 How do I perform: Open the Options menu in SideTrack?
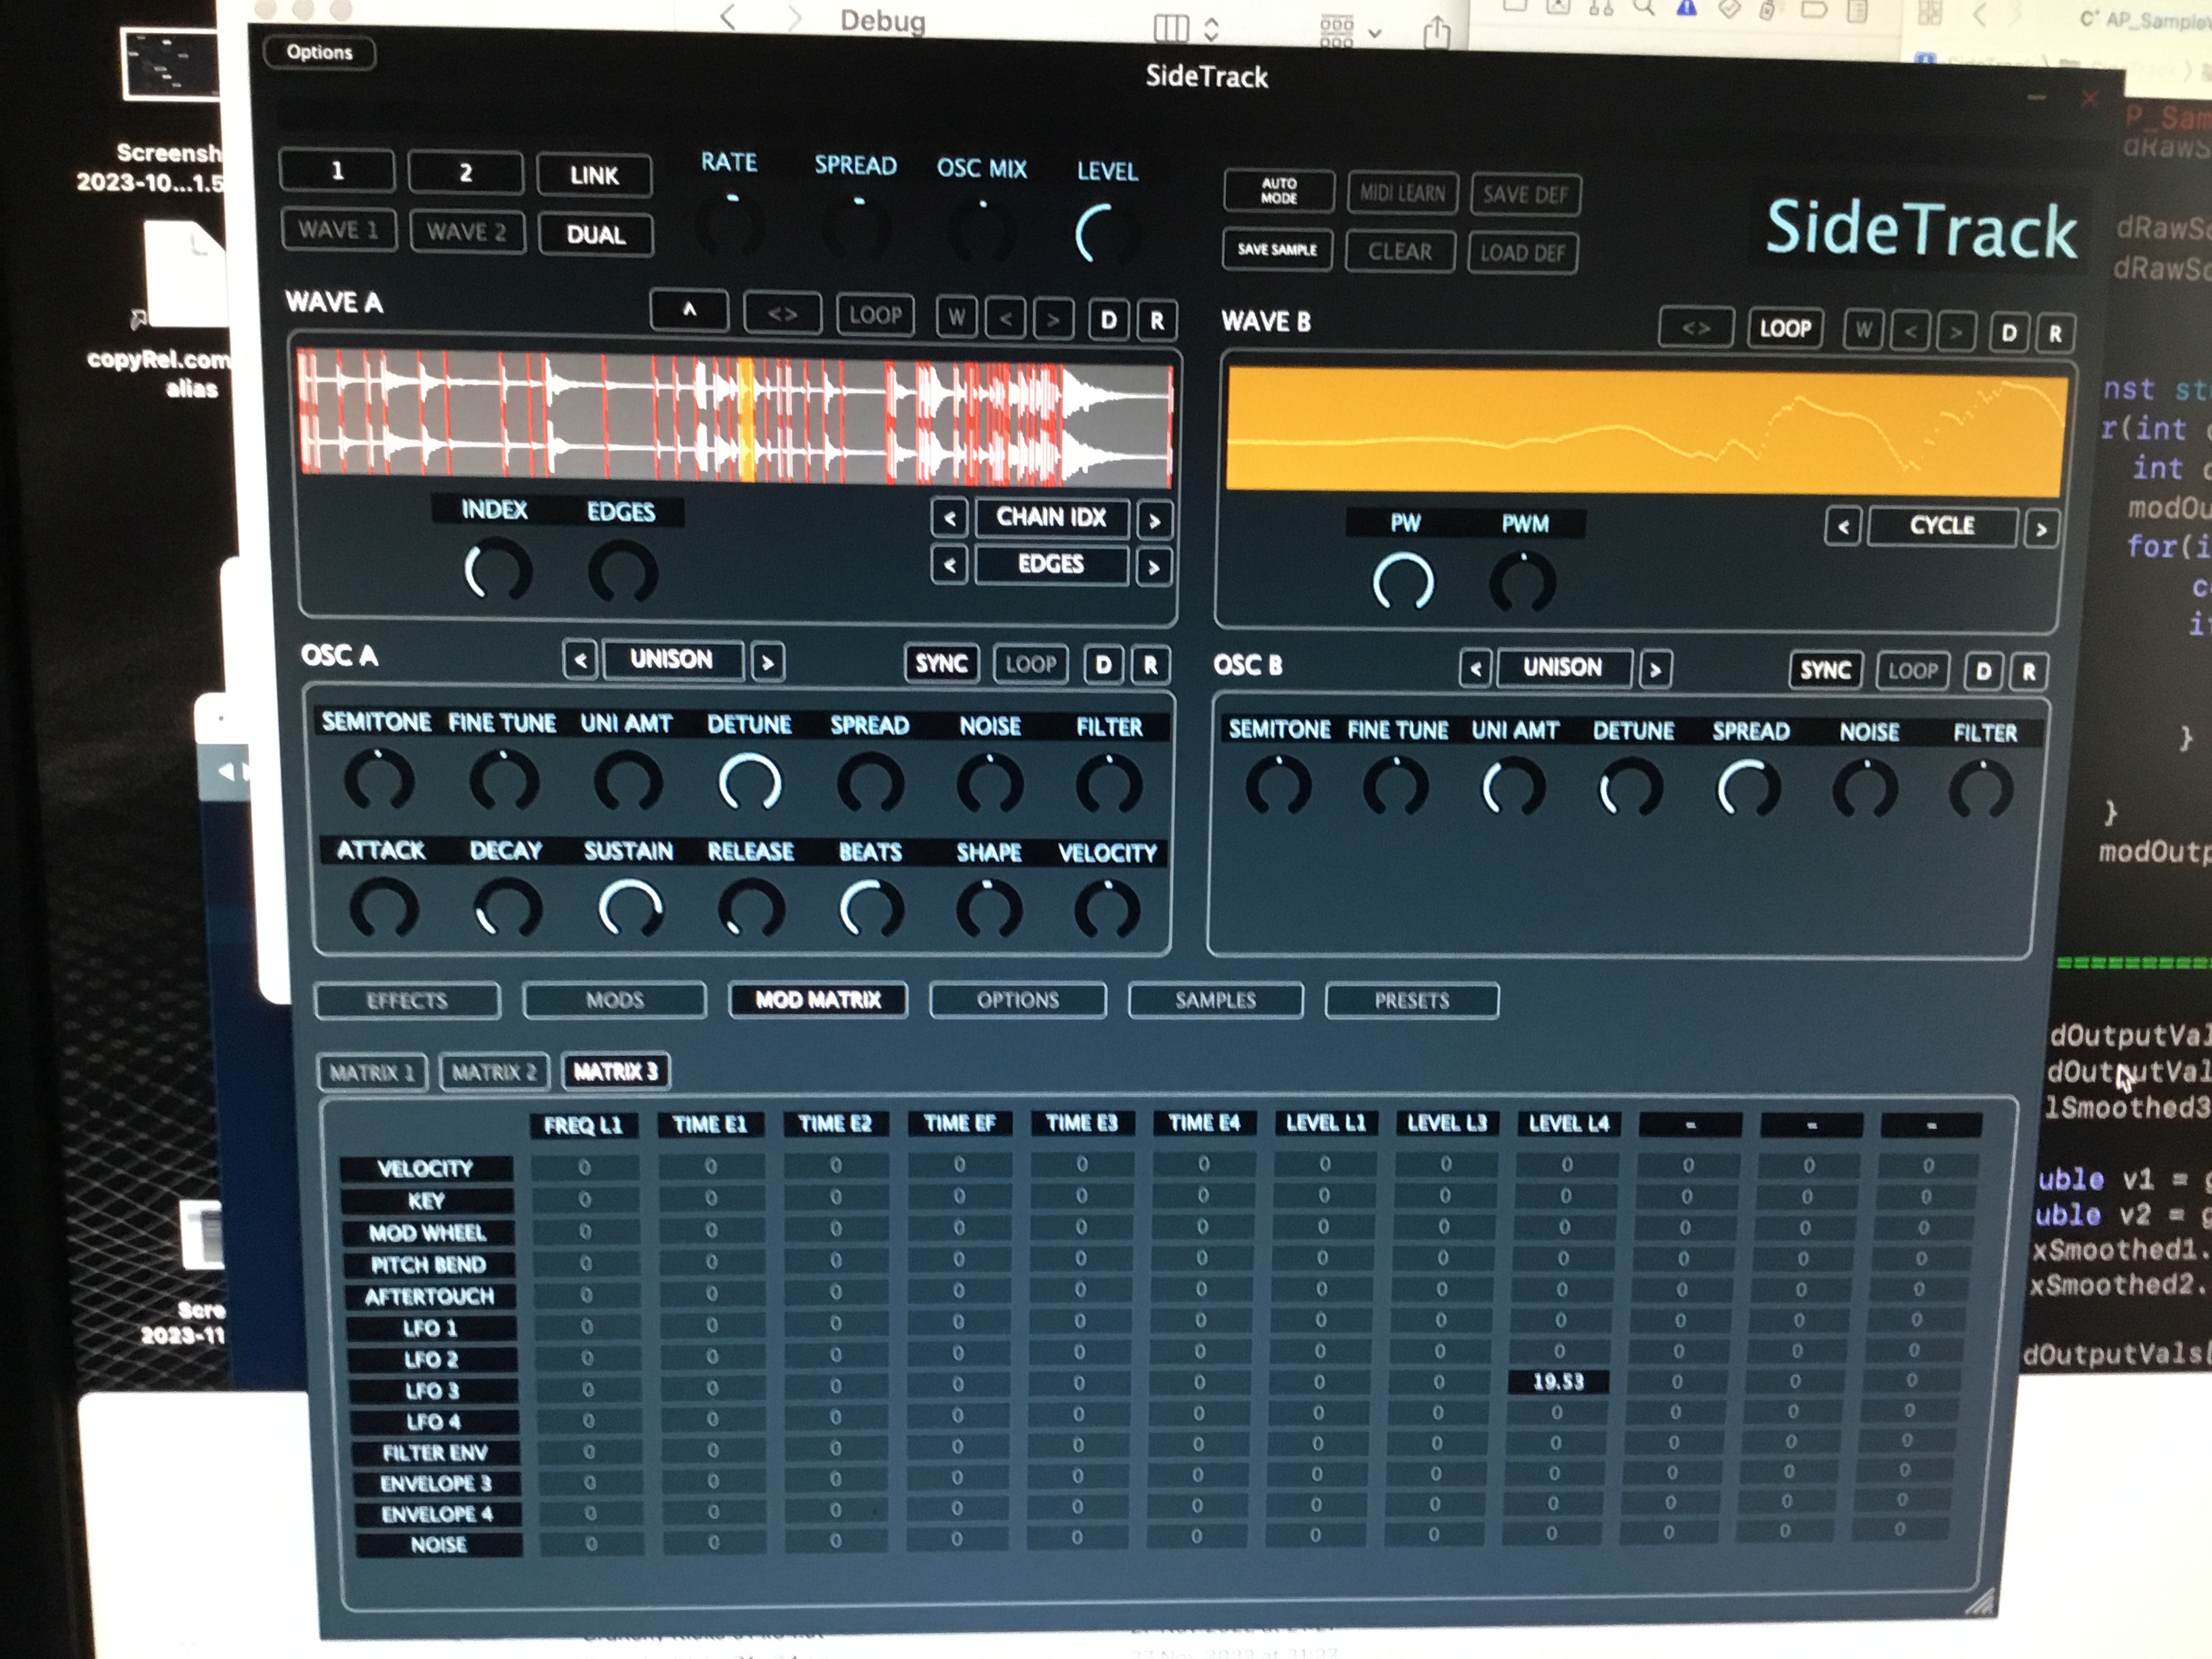(x=319, y=52)
